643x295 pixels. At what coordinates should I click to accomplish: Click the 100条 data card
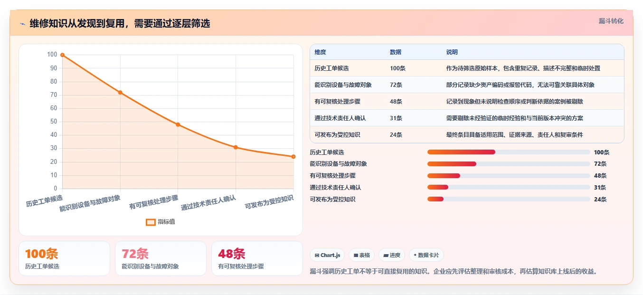pyautogui.click(x=64, y=258)
